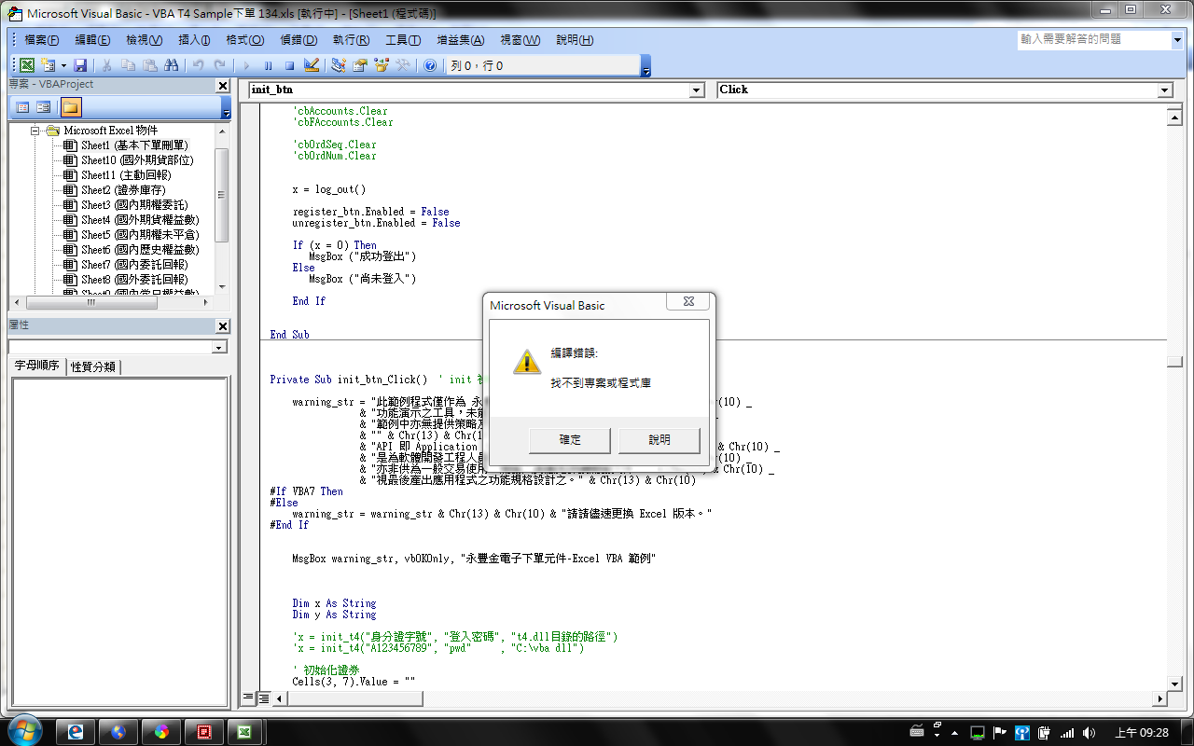This screenshot has height=746, width=1194.
Task: Open the 增益集(A) menu
Action: (x=460, y=40)
